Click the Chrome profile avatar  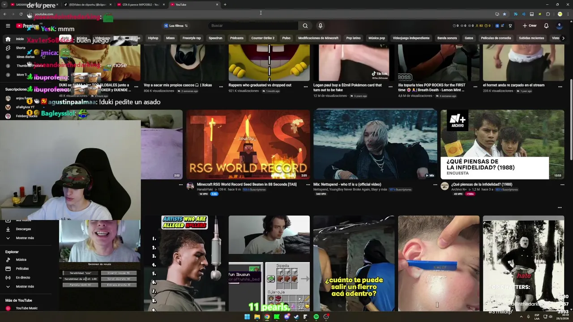(x=560, y=14)
